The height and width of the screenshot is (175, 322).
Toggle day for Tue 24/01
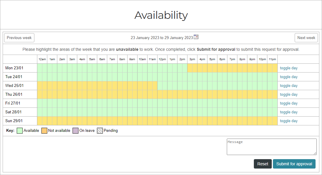(289, 77)
